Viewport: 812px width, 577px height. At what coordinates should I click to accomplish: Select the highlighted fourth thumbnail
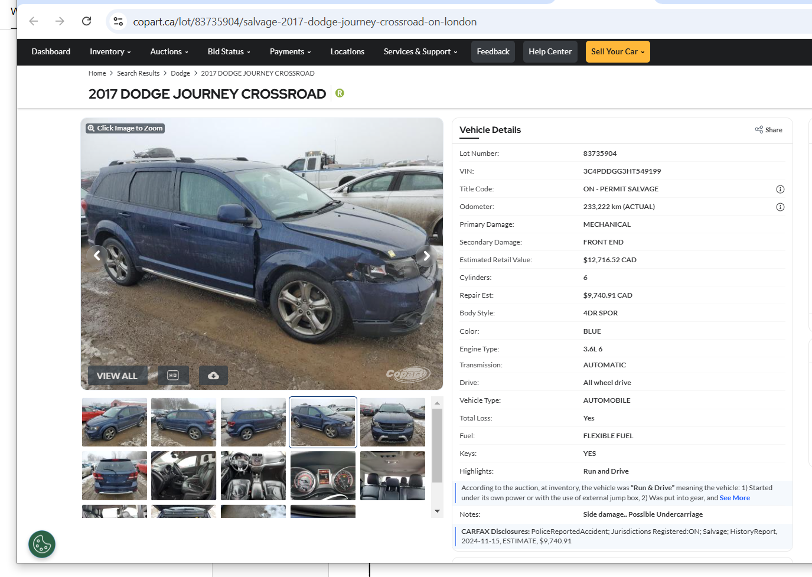(323, 422)
